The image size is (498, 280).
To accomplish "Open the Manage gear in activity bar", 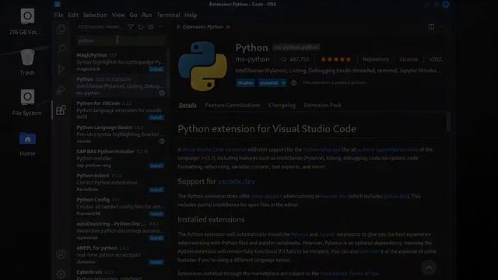I will pos(61,274).
